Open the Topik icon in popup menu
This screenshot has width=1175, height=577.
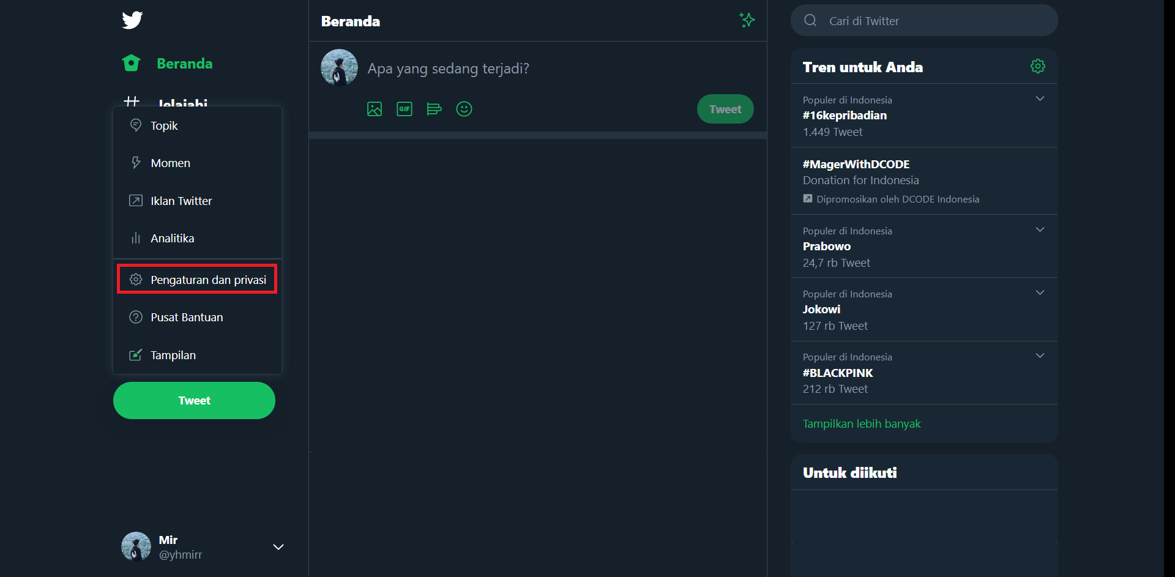click(136, 125)
